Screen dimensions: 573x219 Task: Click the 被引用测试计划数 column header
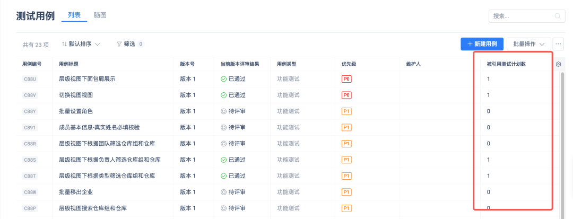click(510, 64)
